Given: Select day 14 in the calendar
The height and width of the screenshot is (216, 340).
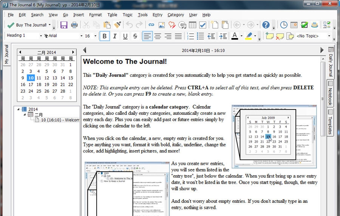Looking at the screenshot, I should click(x=63, y=78).
